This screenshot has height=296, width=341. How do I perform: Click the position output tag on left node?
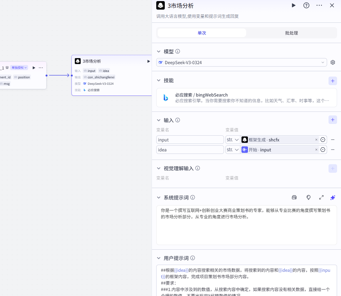tap(22, 77)
